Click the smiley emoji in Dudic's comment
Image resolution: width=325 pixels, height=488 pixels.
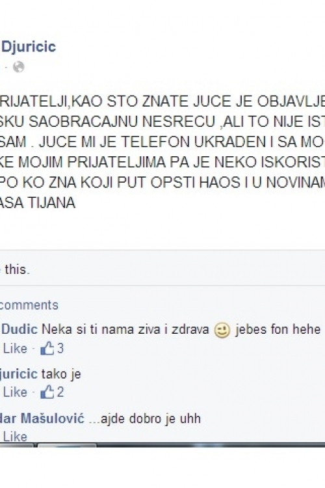click(222, 331)
